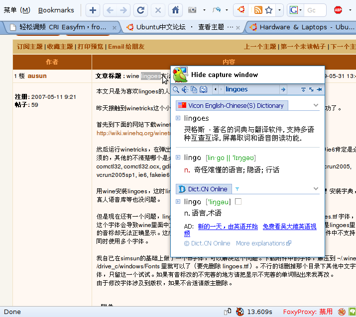Collapse the Vicon dictionary section chevron
Viewport: 356px width, 317px height.
point(316,105)
